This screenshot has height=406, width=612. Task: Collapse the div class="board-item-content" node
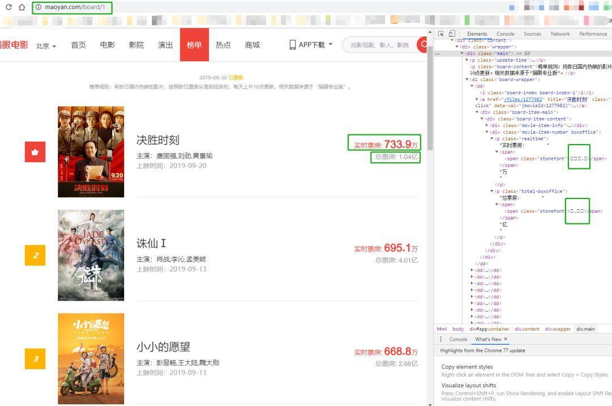point(482,119)
